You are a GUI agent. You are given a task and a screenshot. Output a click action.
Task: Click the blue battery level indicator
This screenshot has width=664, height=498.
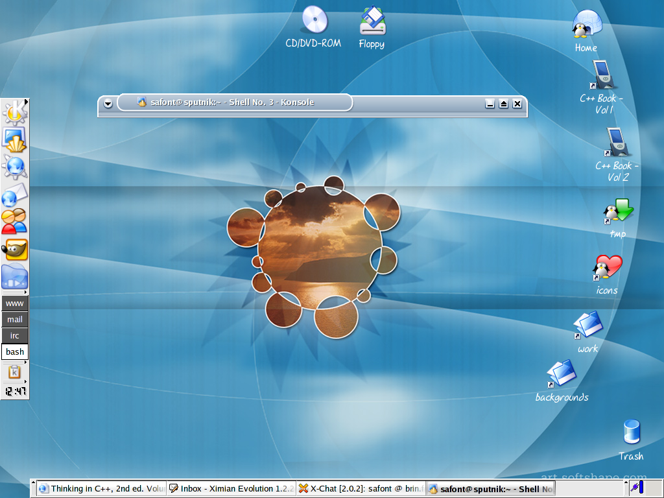point(641,486)
